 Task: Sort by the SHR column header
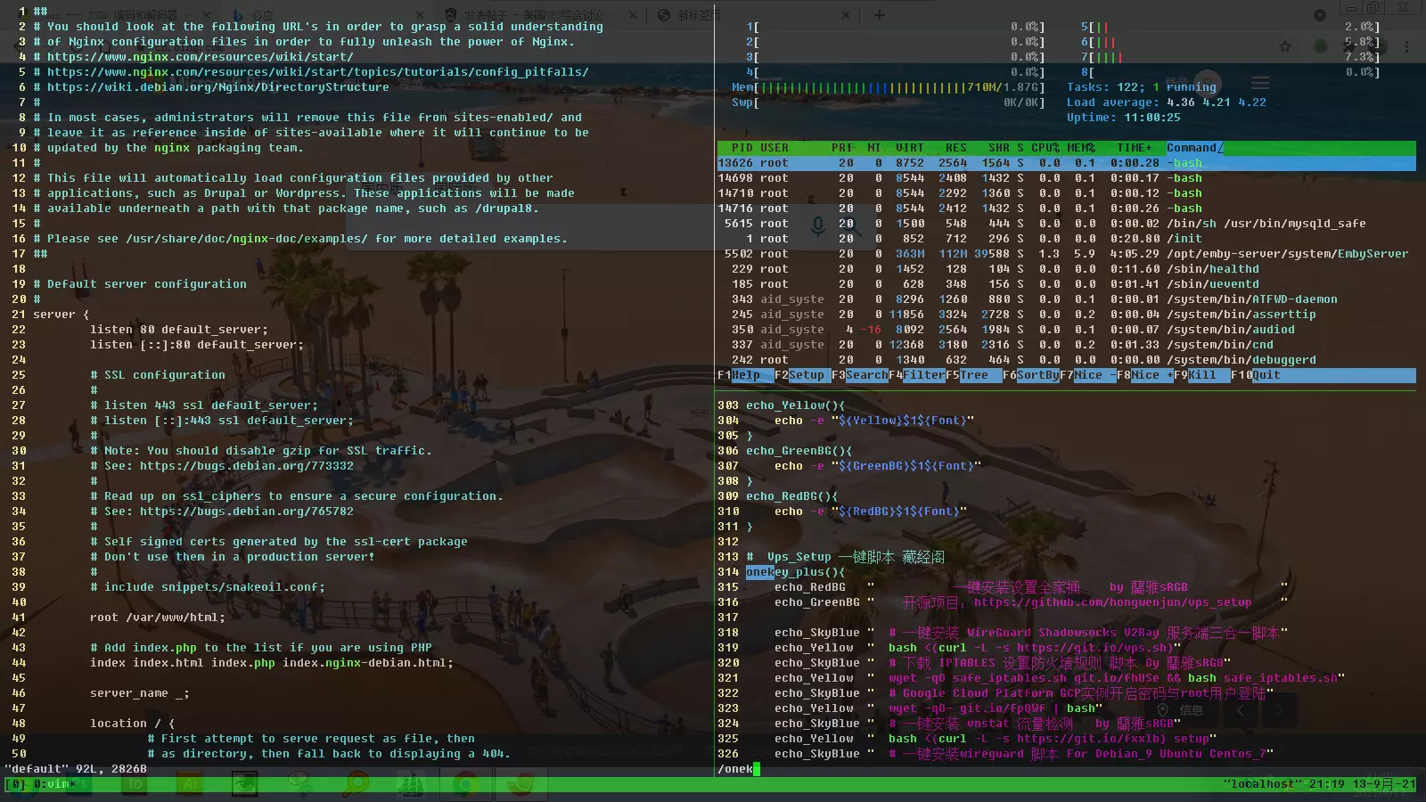click(999, 148)
